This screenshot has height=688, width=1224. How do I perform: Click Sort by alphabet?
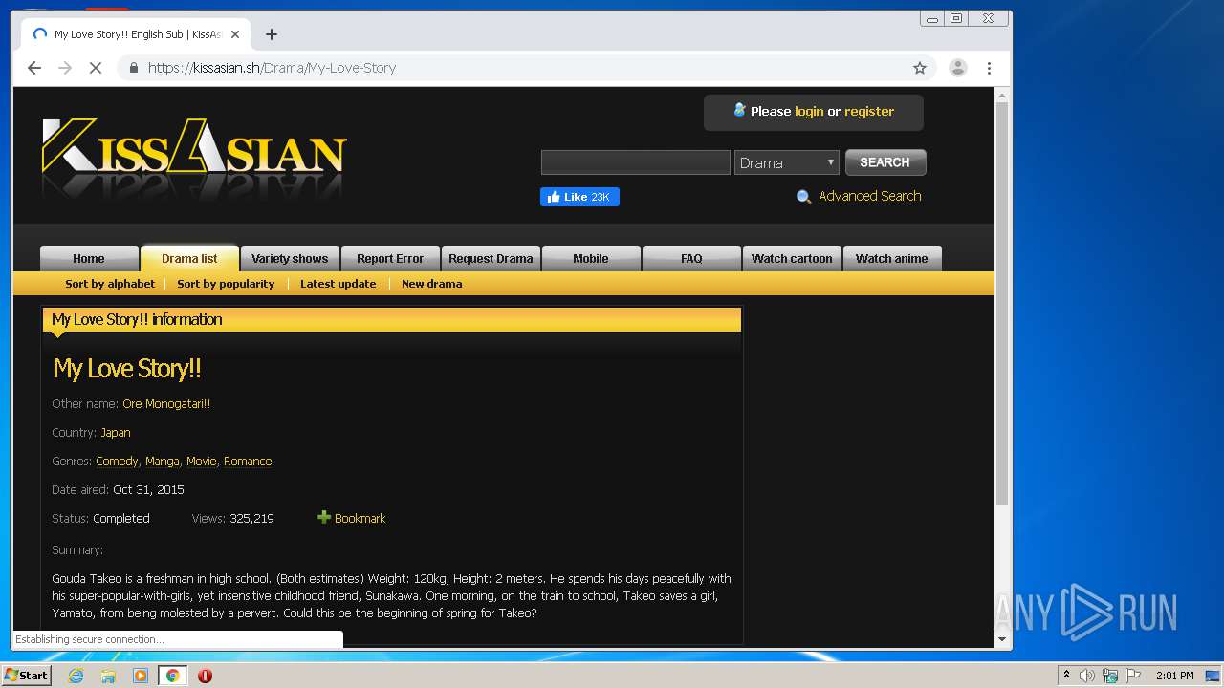(x=110, y=284)
